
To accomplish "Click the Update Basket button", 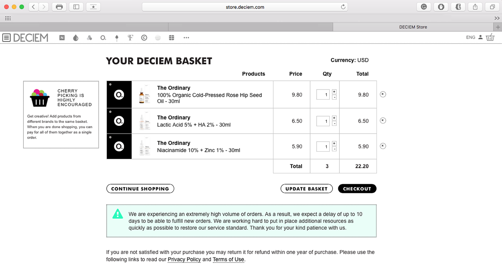I will point(307,189).
